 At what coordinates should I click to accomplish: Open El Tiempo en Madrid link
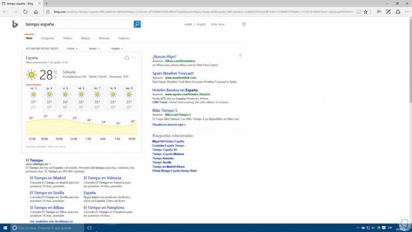tap(48, 178)
